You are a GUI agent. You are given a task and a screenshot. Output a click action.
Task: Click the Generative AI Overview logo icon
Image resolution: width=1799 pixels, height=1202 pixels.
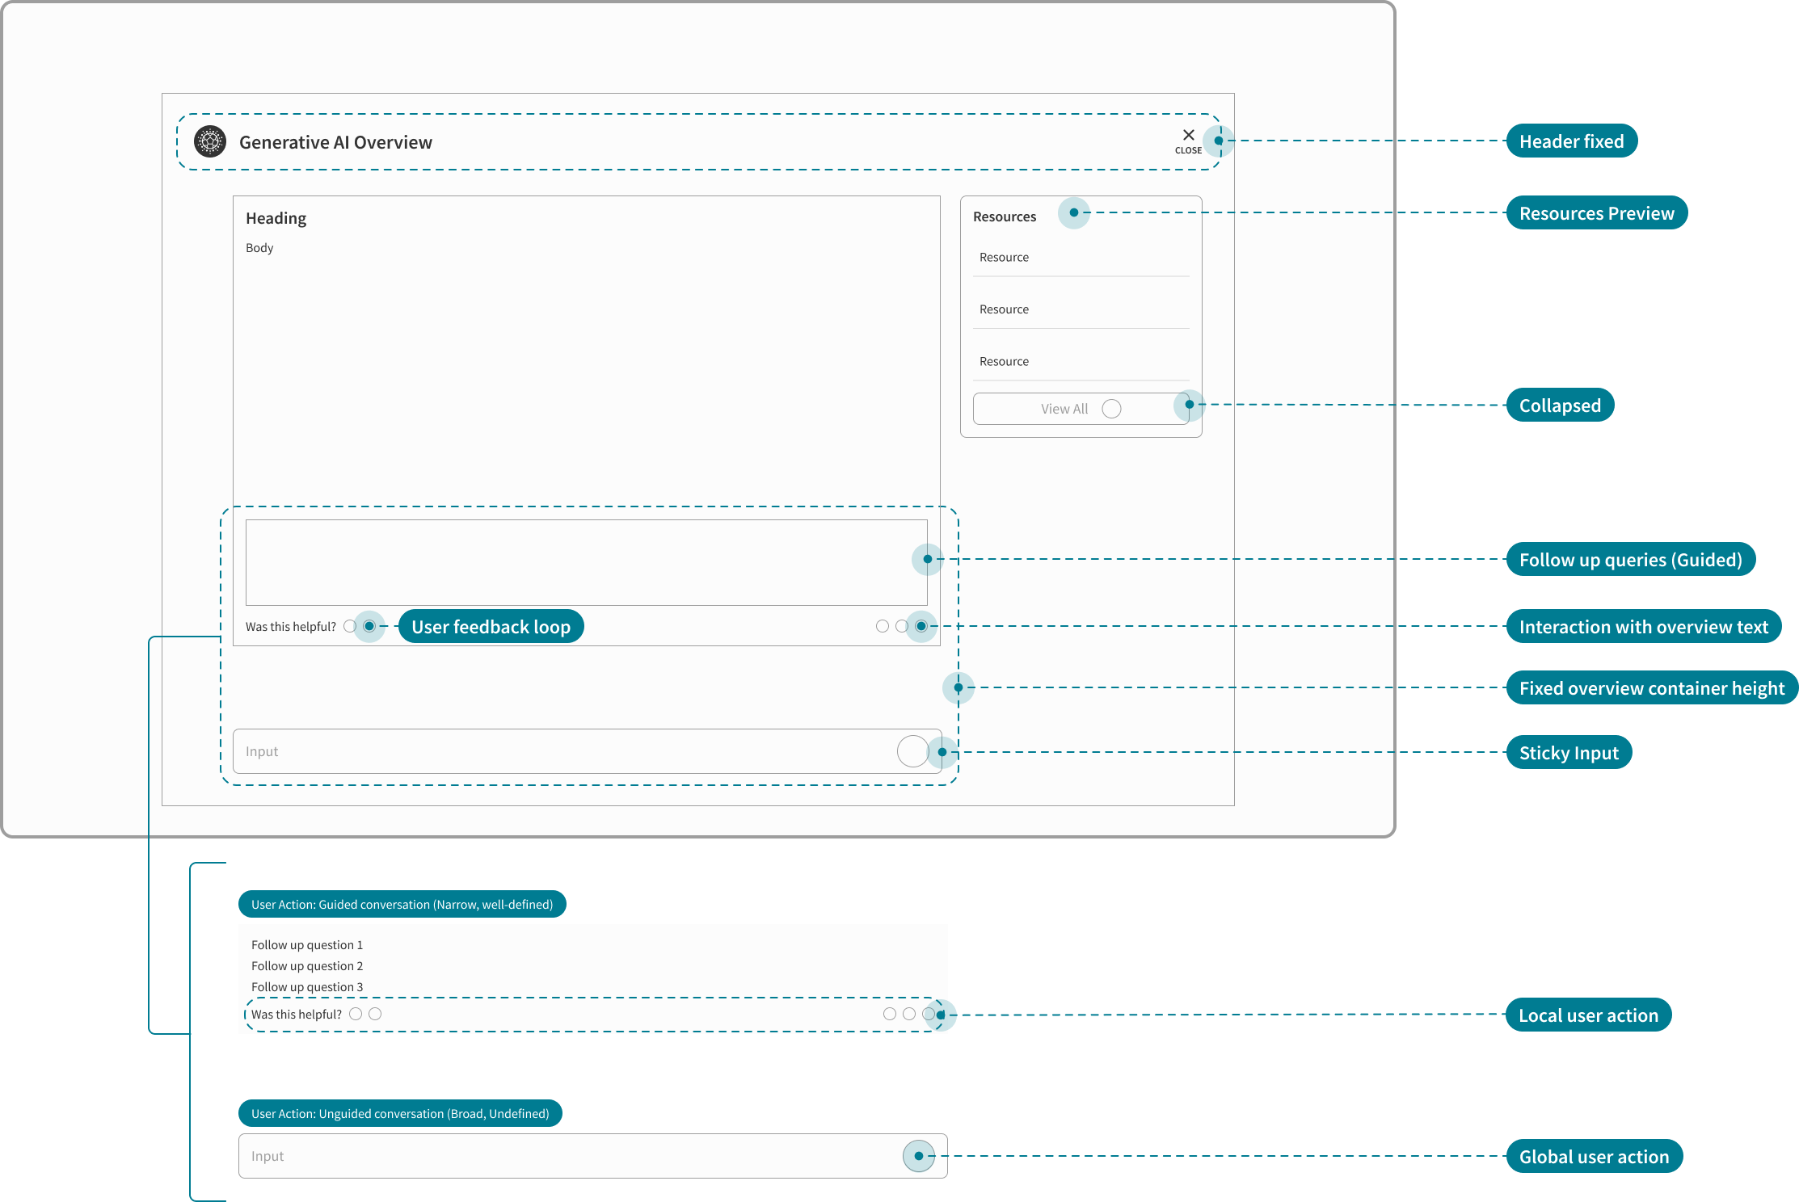(210, 142)
